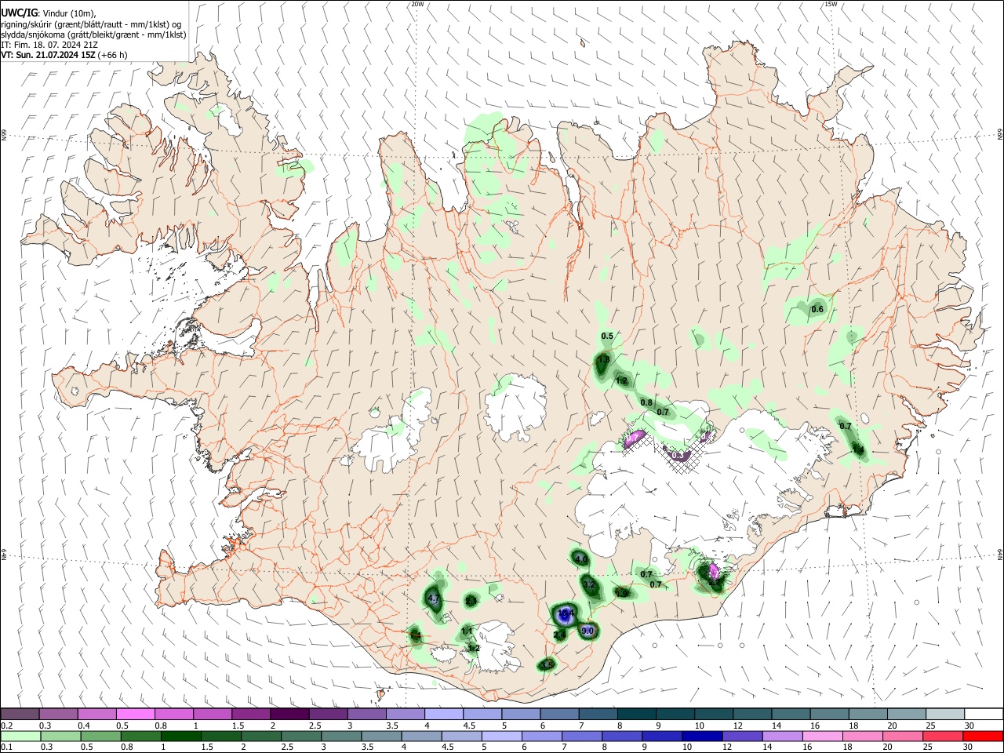Click the '20W' longitude label at top
The image size is (1004, 753).
click(417, 4)
